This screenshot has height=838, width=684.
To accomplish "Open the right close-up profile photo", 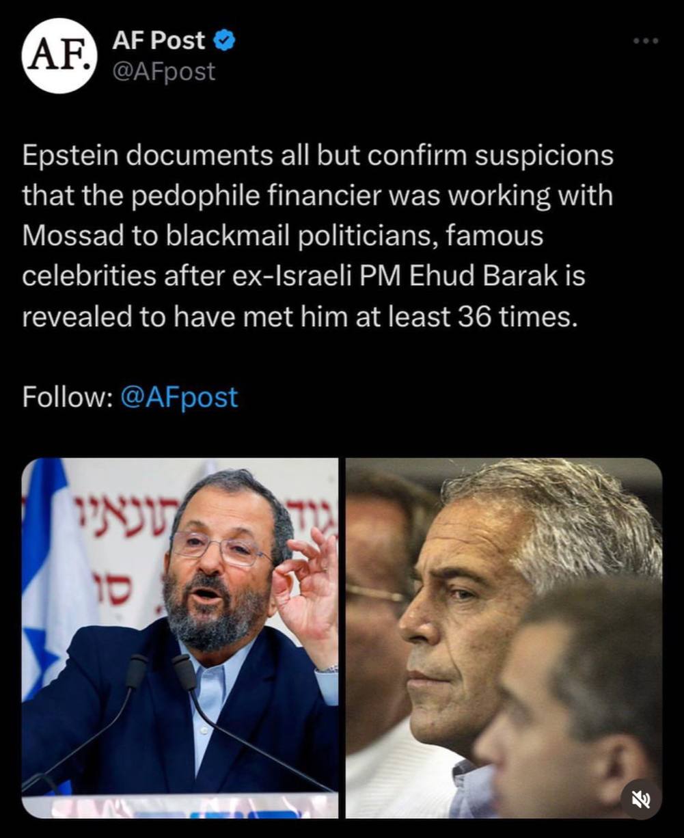I will (x=504, y=637).
